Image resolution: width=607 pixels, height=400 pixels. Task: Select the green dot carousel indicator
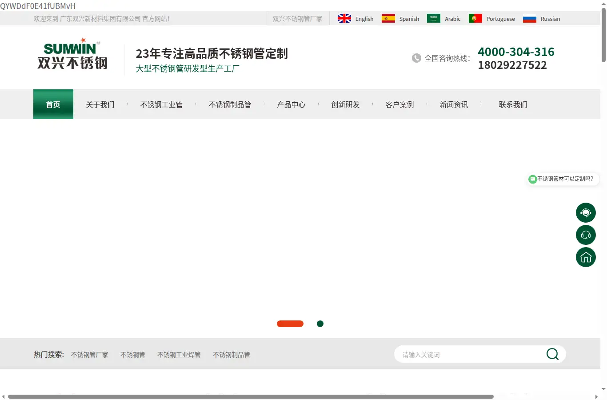[x=320, y=324]
